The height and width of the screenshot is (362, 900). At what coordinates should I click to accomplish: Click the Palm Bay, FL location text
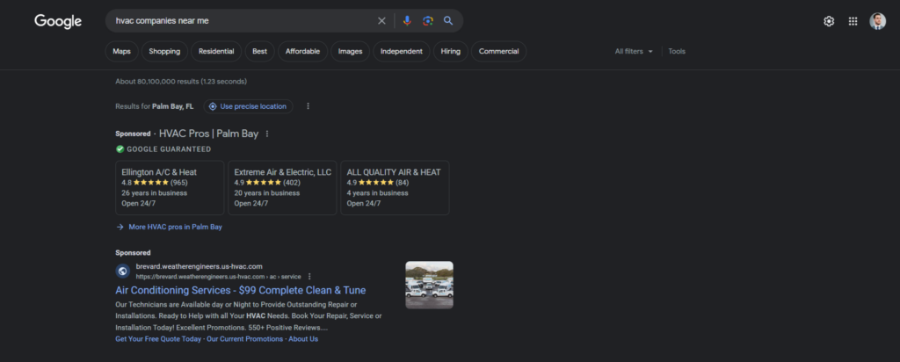[173, 106]
